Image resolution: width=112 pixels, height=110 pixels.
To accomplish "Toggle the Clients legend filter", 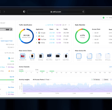I will (105, 80).
